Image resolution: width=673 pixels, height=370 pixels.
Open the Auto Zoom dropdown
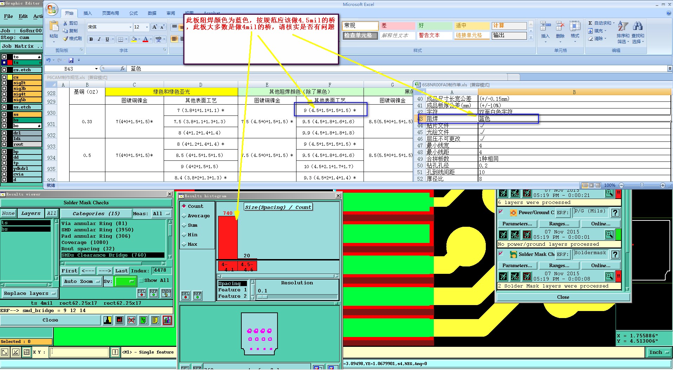click(x=82, y=281)
